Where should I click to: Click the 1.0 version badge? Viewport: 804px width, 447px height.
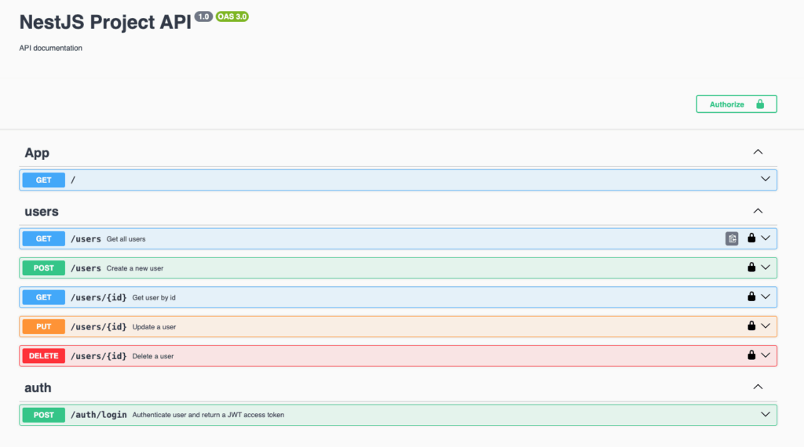tap(203, 16)
